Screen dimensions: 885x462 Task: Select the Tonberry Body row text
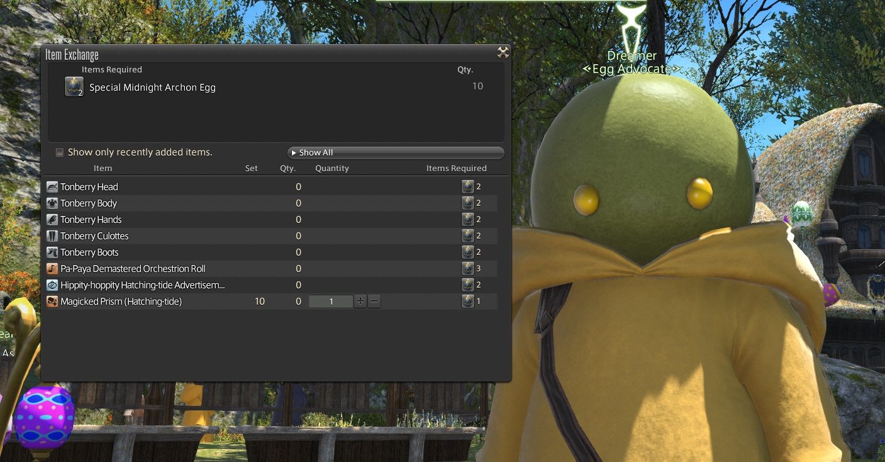pos(89,203)
